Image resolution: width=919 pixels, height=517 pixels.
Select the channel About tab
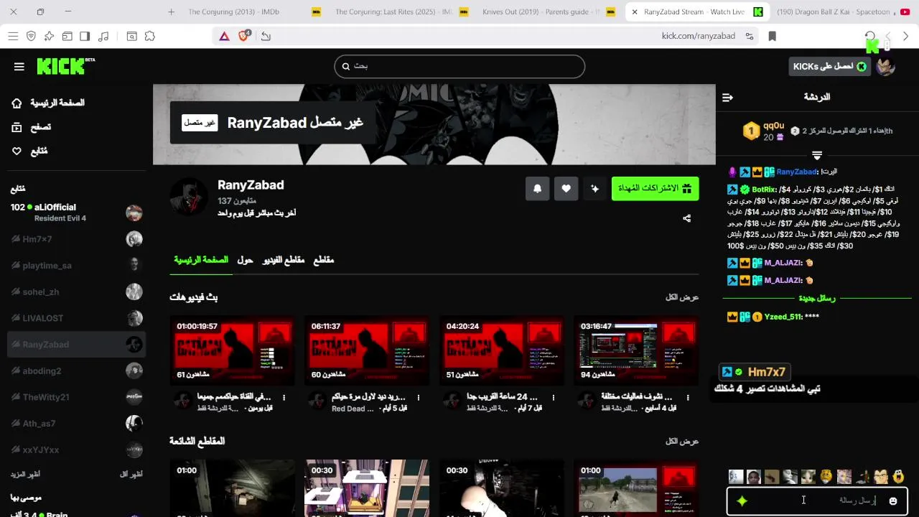click(x=245, y=260)
